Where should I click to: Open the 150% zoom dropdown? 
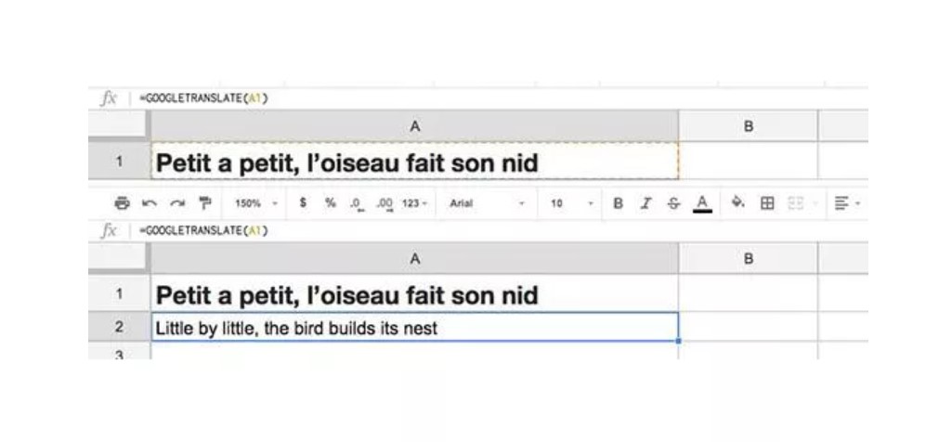[x=255, y=202]
